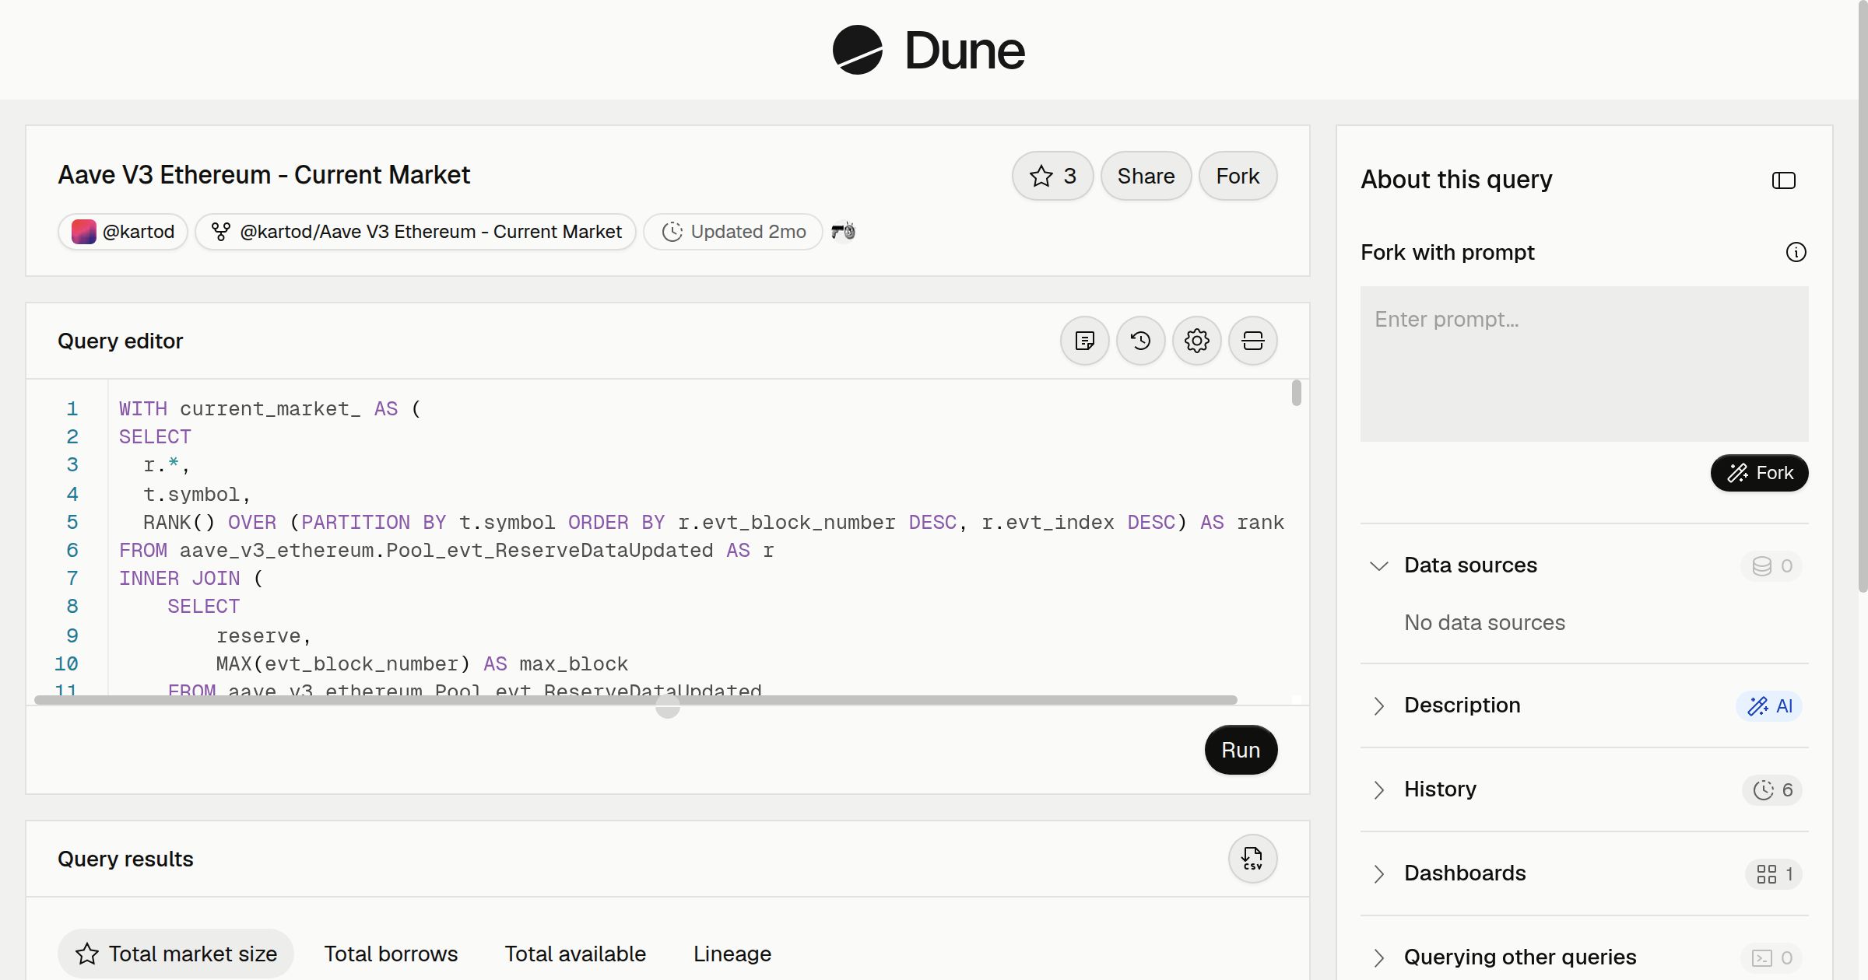Switch to Total available tab
Screen dimensions: 1868x980
tap(575, 954)
